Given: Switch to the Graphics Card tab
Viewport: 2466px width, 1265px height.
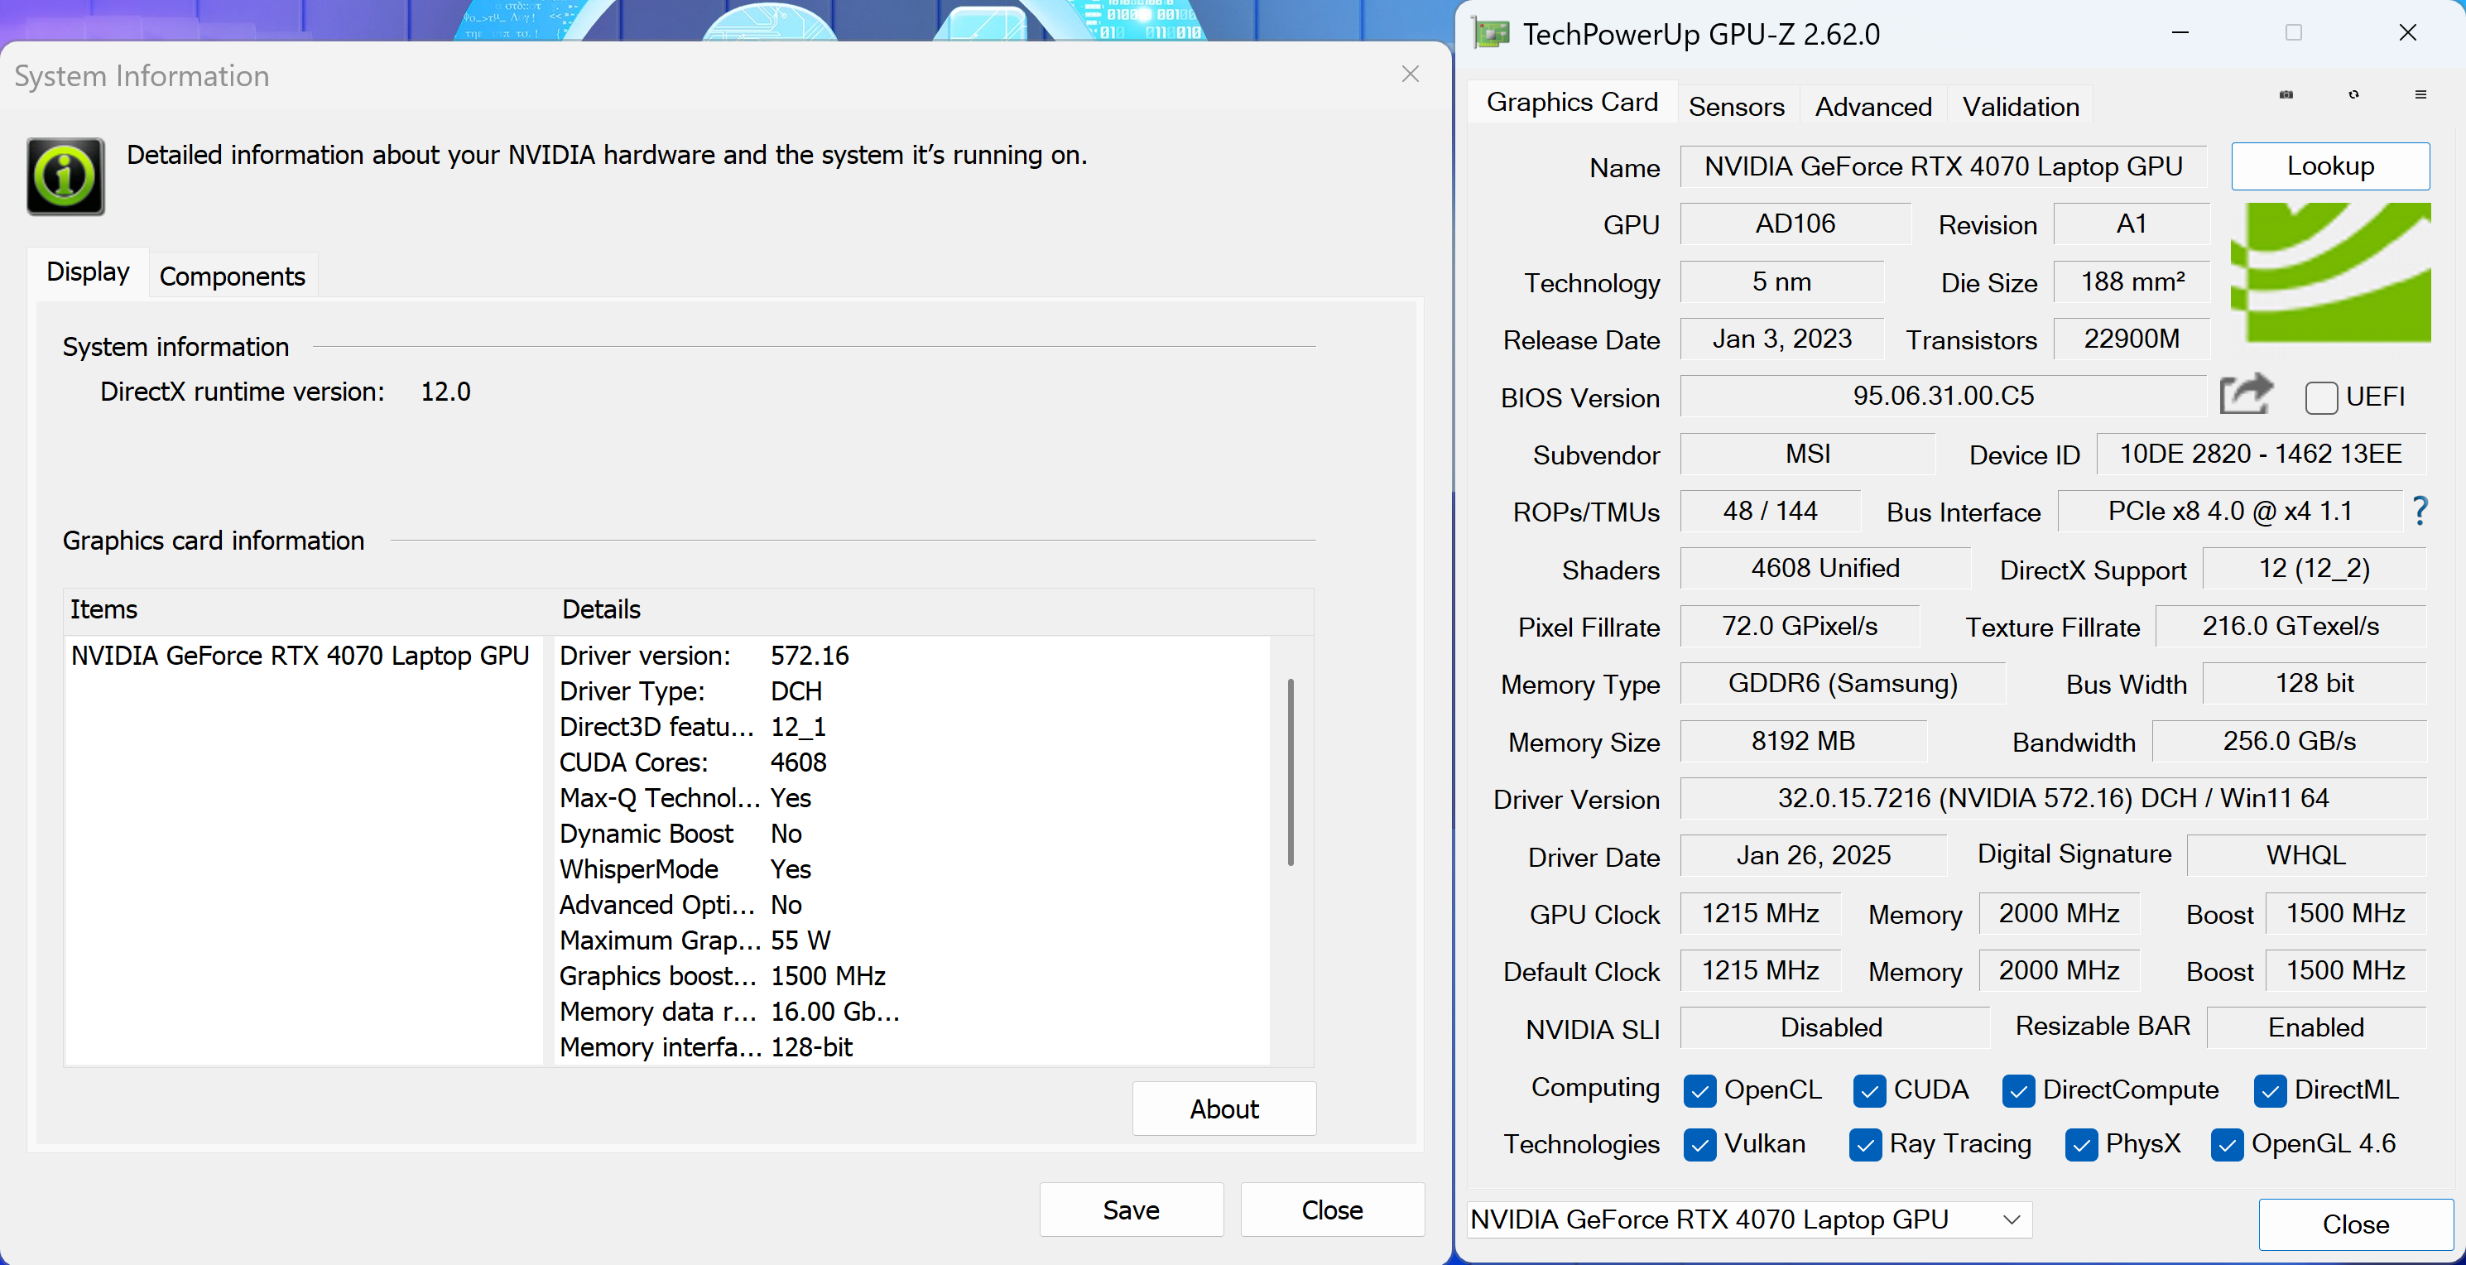Looking at the screenshot, I should 1572,103.
